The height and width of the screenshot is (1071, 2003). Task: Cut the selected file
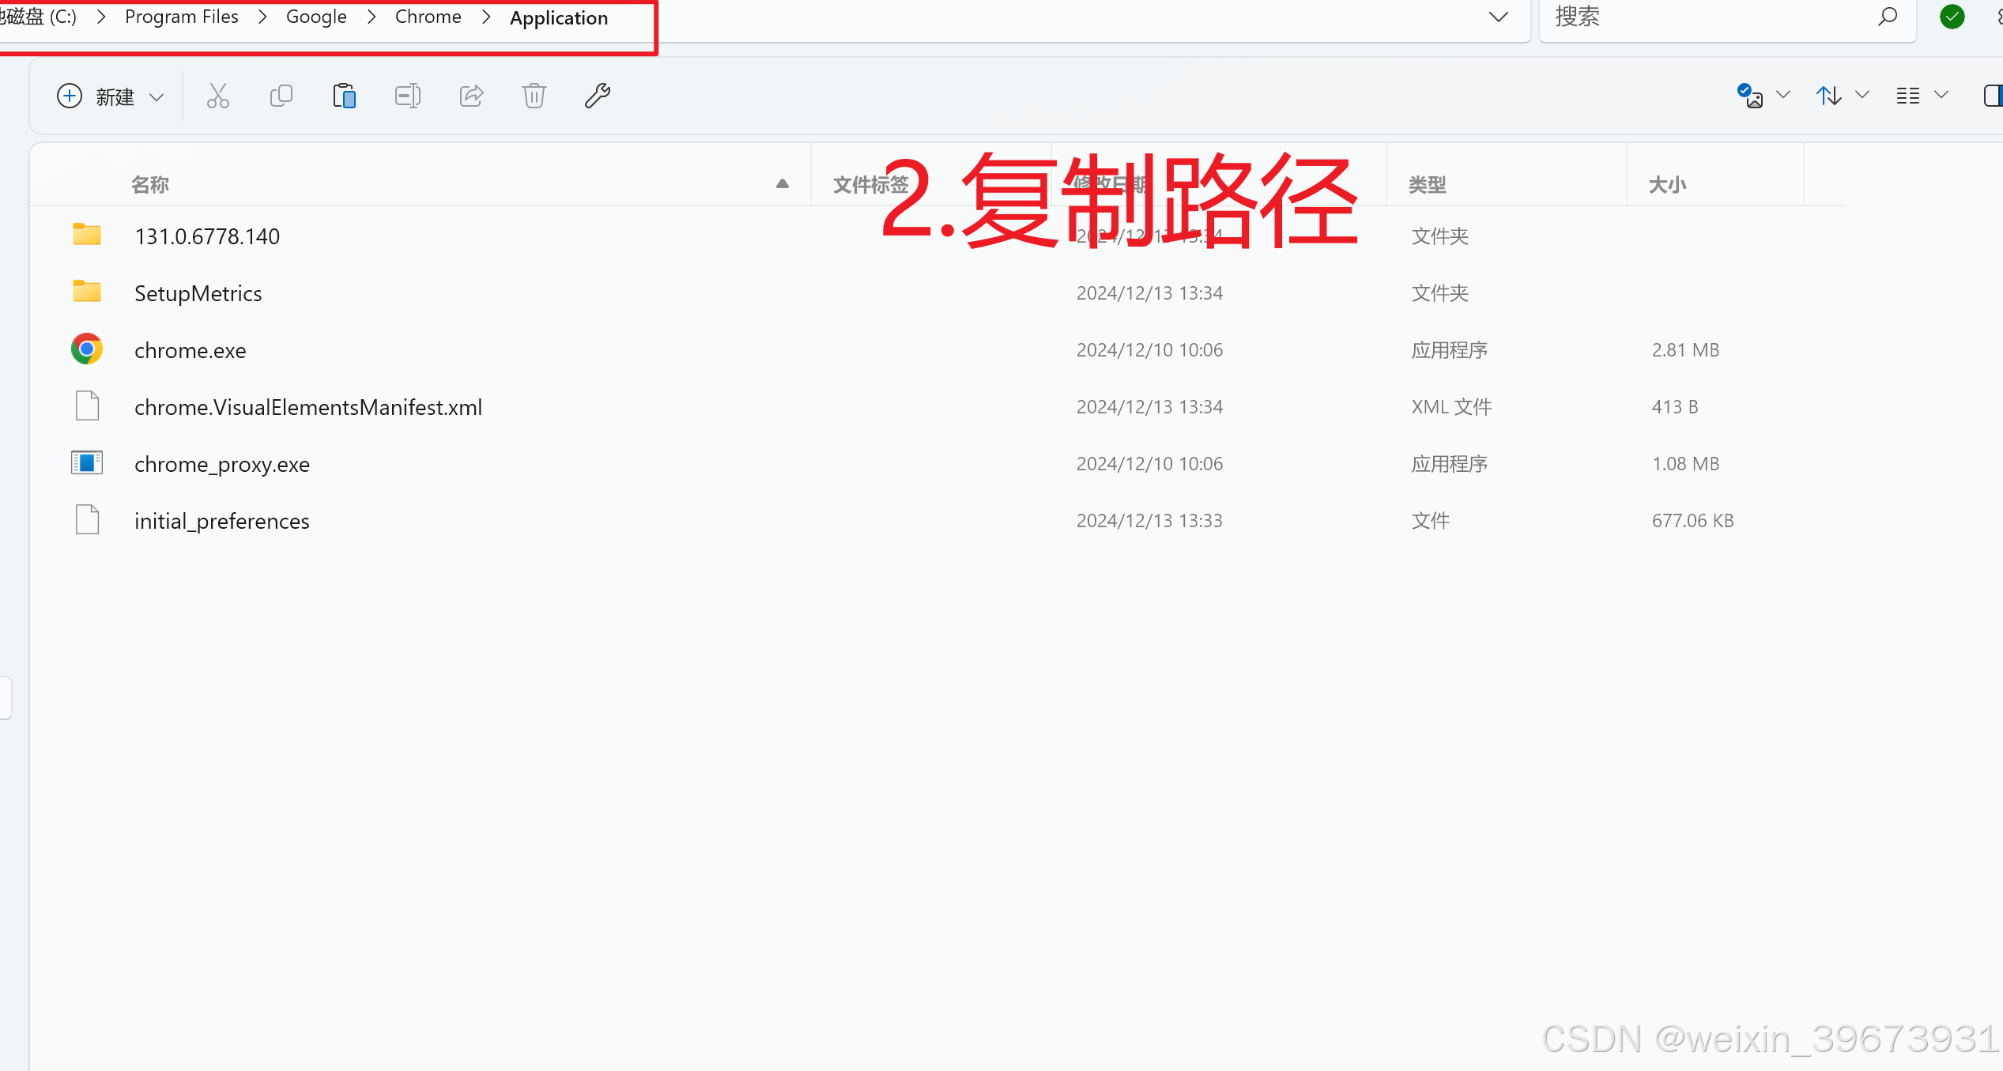pos(217,96)
